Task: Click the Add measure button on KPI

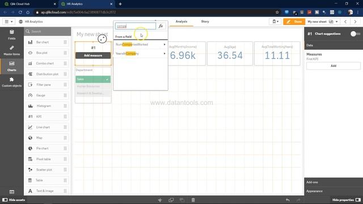Action: pos(93,56)
